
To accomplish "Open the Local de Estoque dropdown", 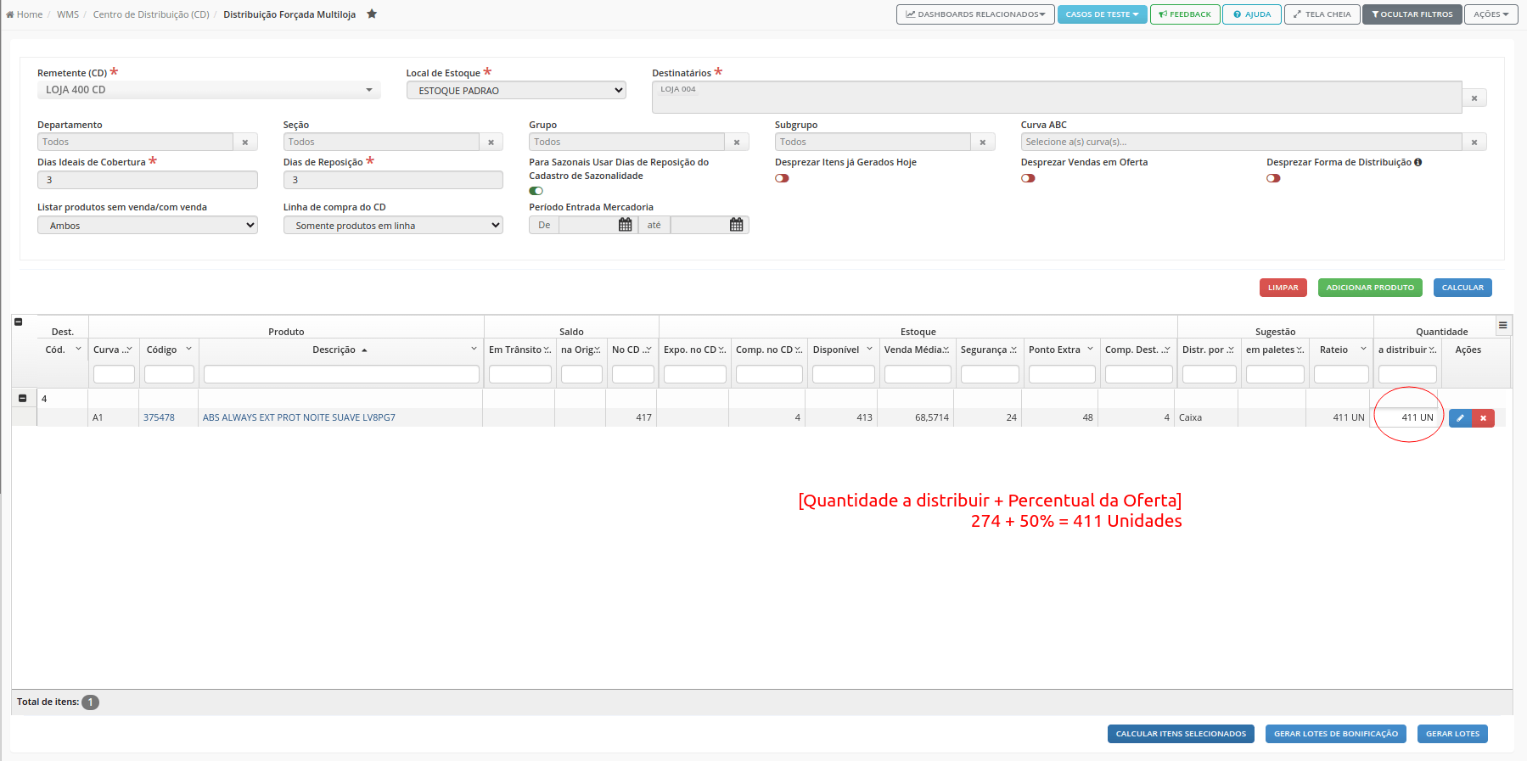I will [516, 90].
